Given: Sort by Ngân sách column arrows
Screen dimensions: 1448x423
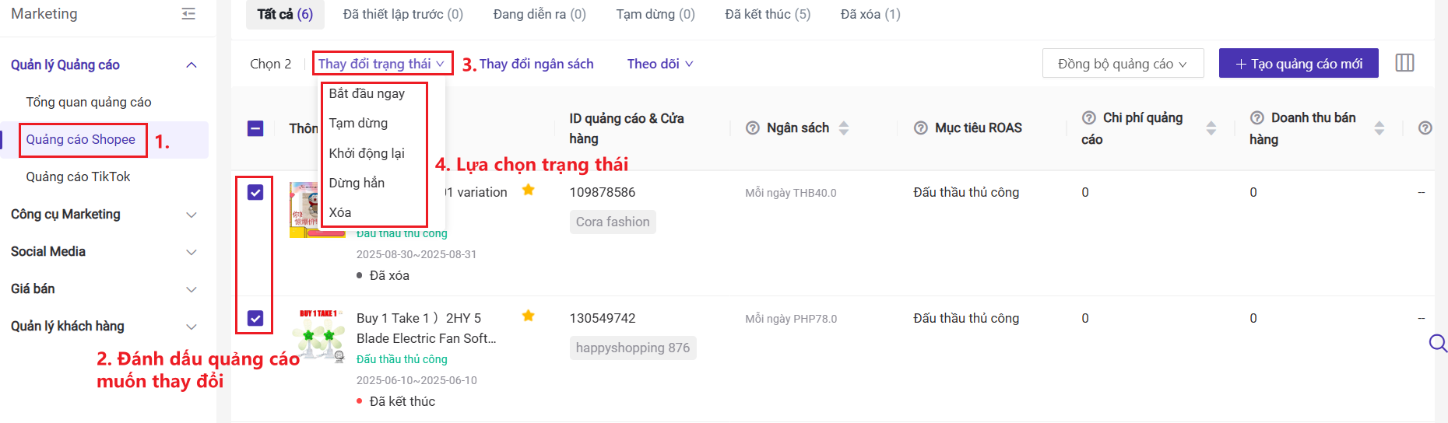Looking at the screenshot, I should [844, 128].
